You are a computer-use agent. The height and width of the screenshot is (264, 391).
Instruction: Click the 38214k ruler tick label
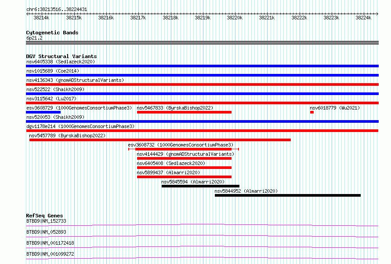point(41,18)
